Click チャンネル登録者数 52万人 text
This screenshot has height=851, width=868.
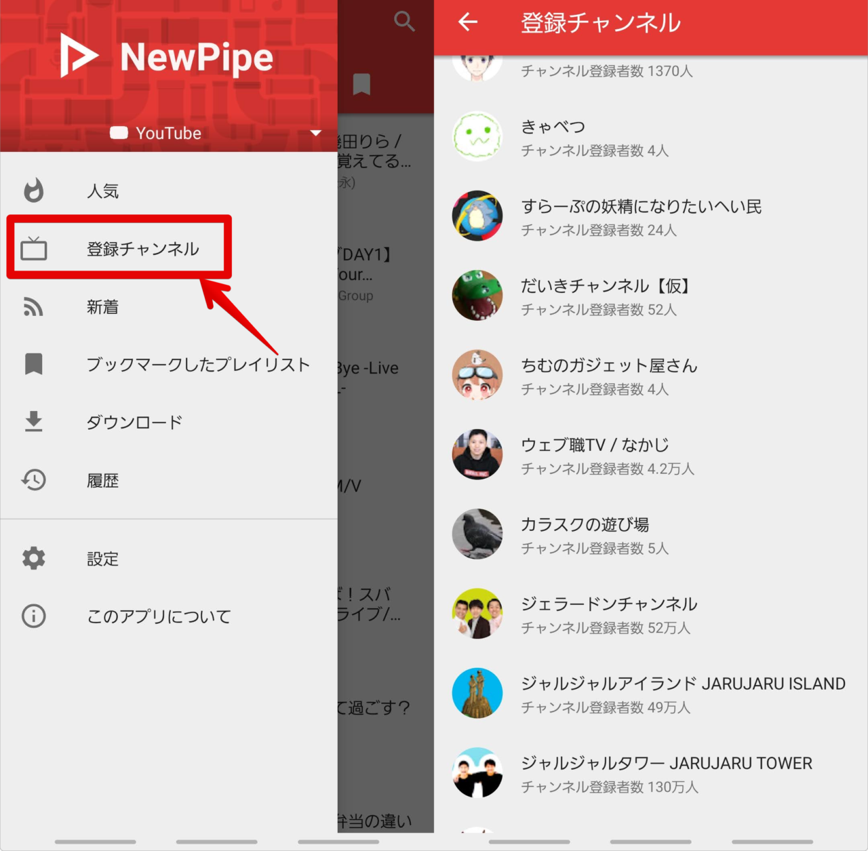pyautogui.click(x=606, y=628)
